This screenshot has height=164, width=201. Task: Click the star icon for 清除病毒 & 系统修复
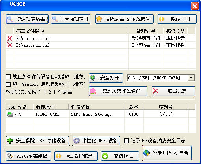(x=99, y=19)
